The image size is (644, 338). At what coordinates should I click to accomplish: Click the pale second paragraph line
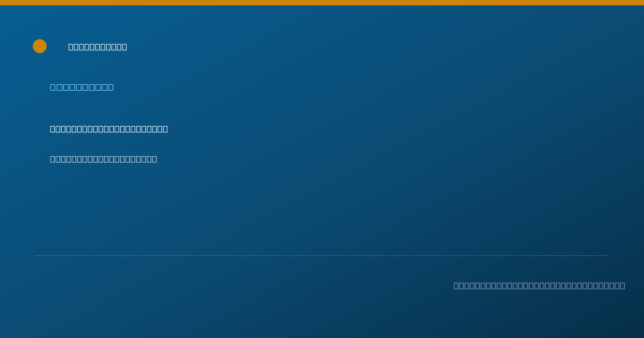(104, 159)
